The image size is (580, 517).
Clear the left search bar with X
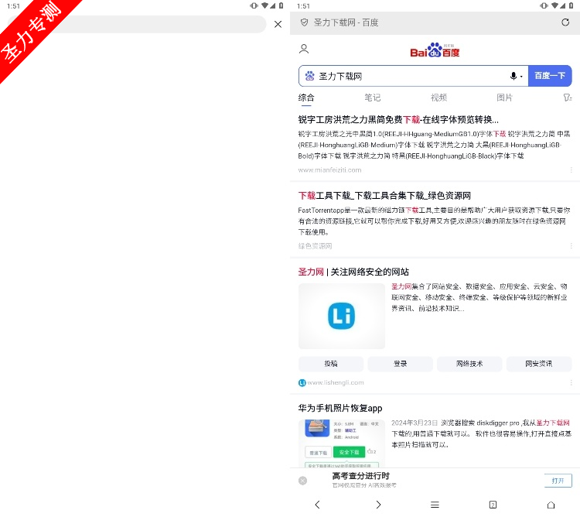(278, 25)
